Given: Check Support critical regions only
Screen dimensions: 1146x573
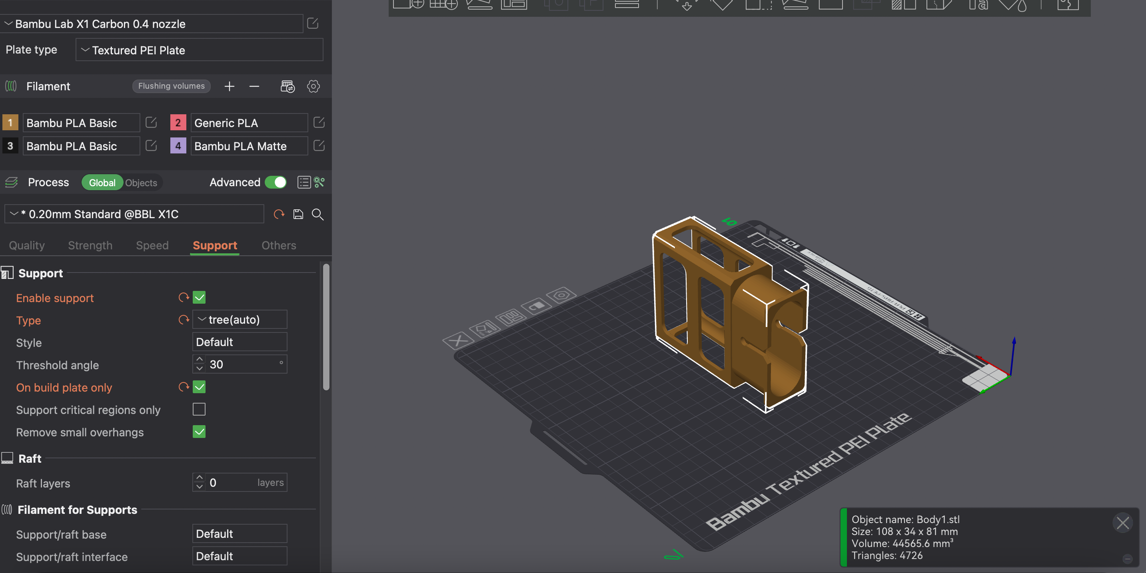Looking at the screenshot, I should [x=199, y=409].
